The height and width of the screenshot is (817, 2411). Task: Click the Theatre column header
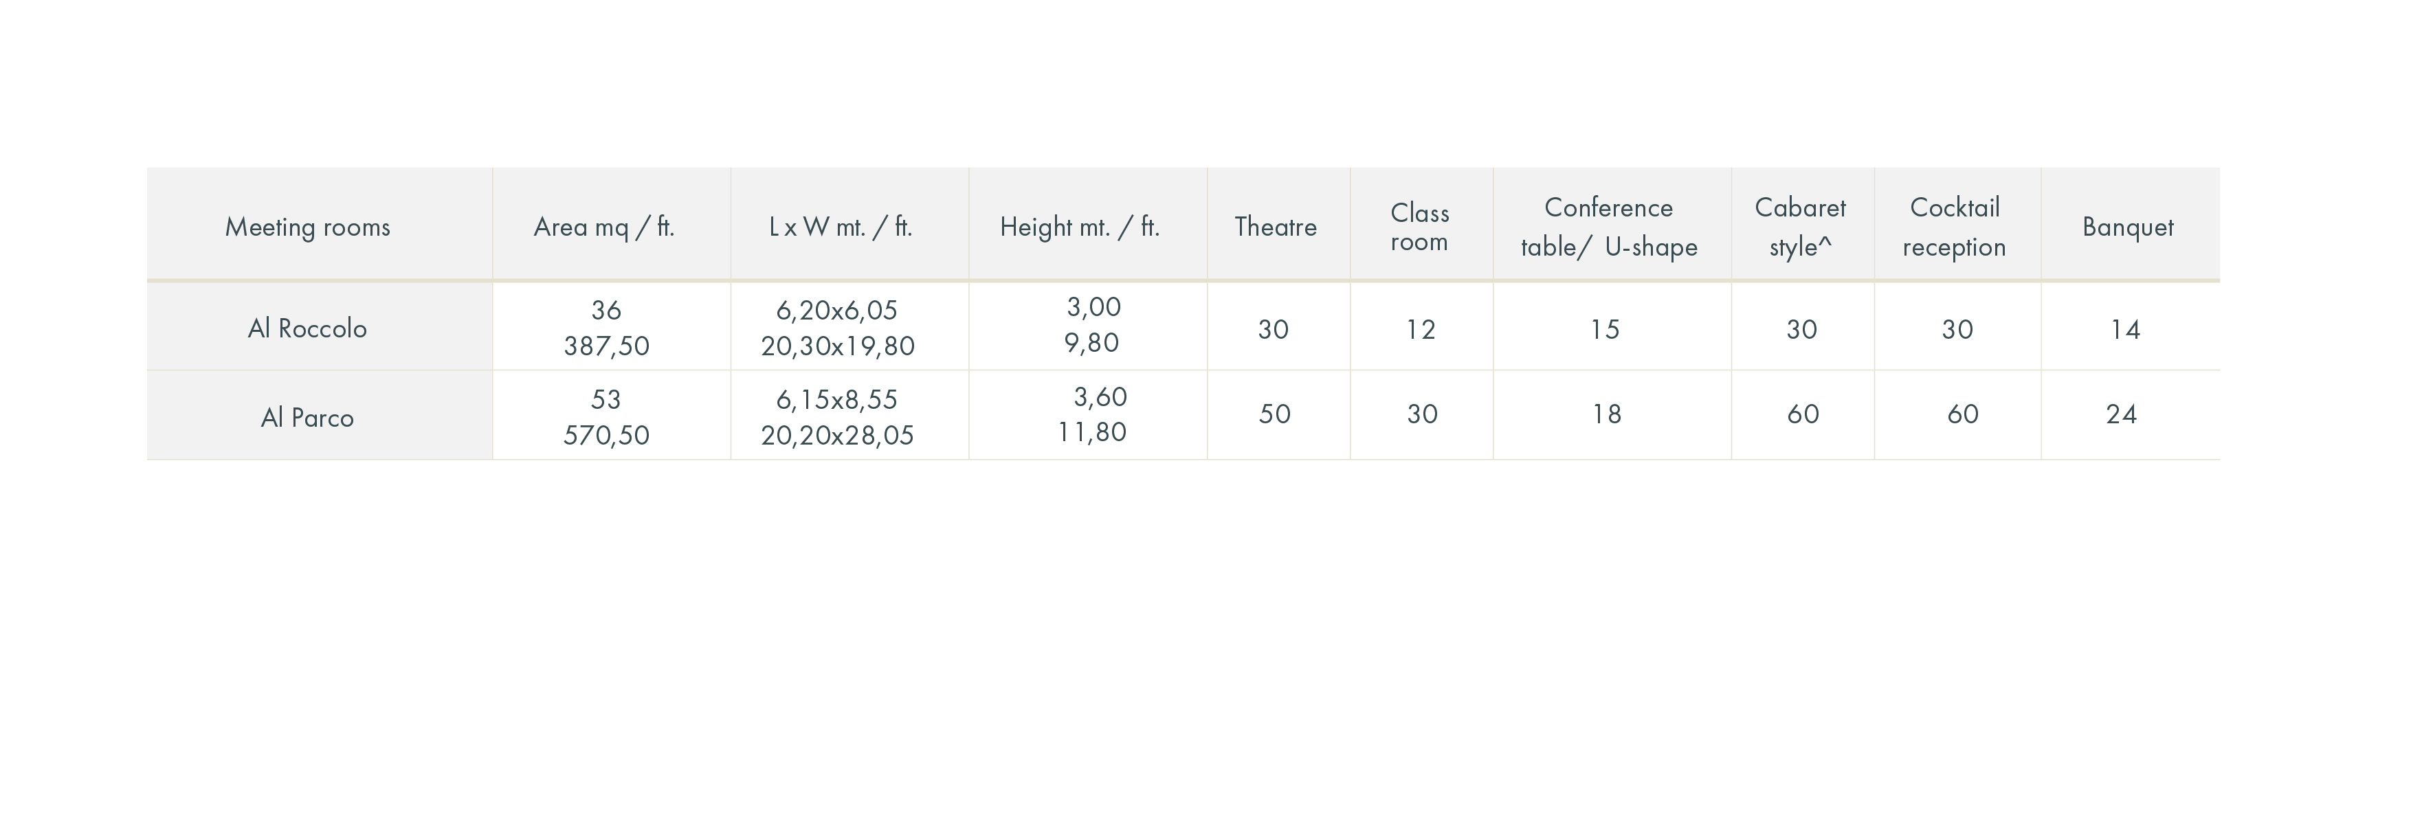coord(1275,227)
